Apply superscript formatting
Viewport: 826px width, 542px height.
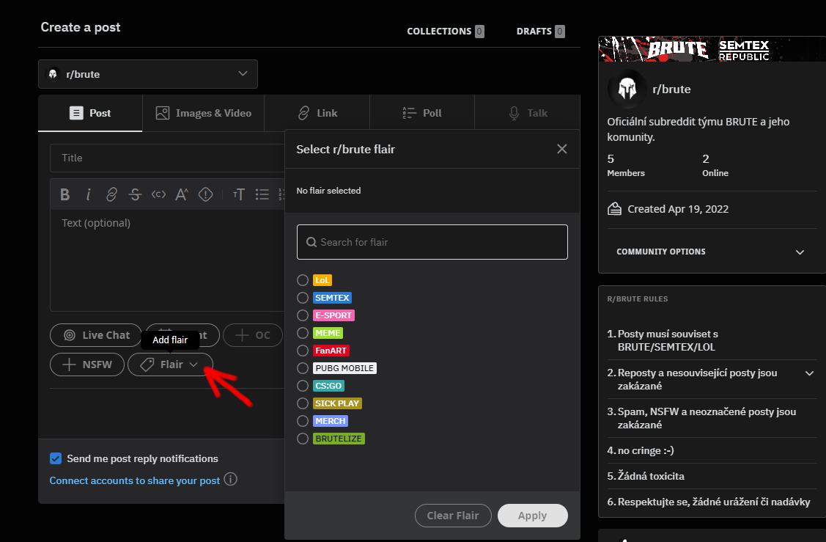coord(182,194)
